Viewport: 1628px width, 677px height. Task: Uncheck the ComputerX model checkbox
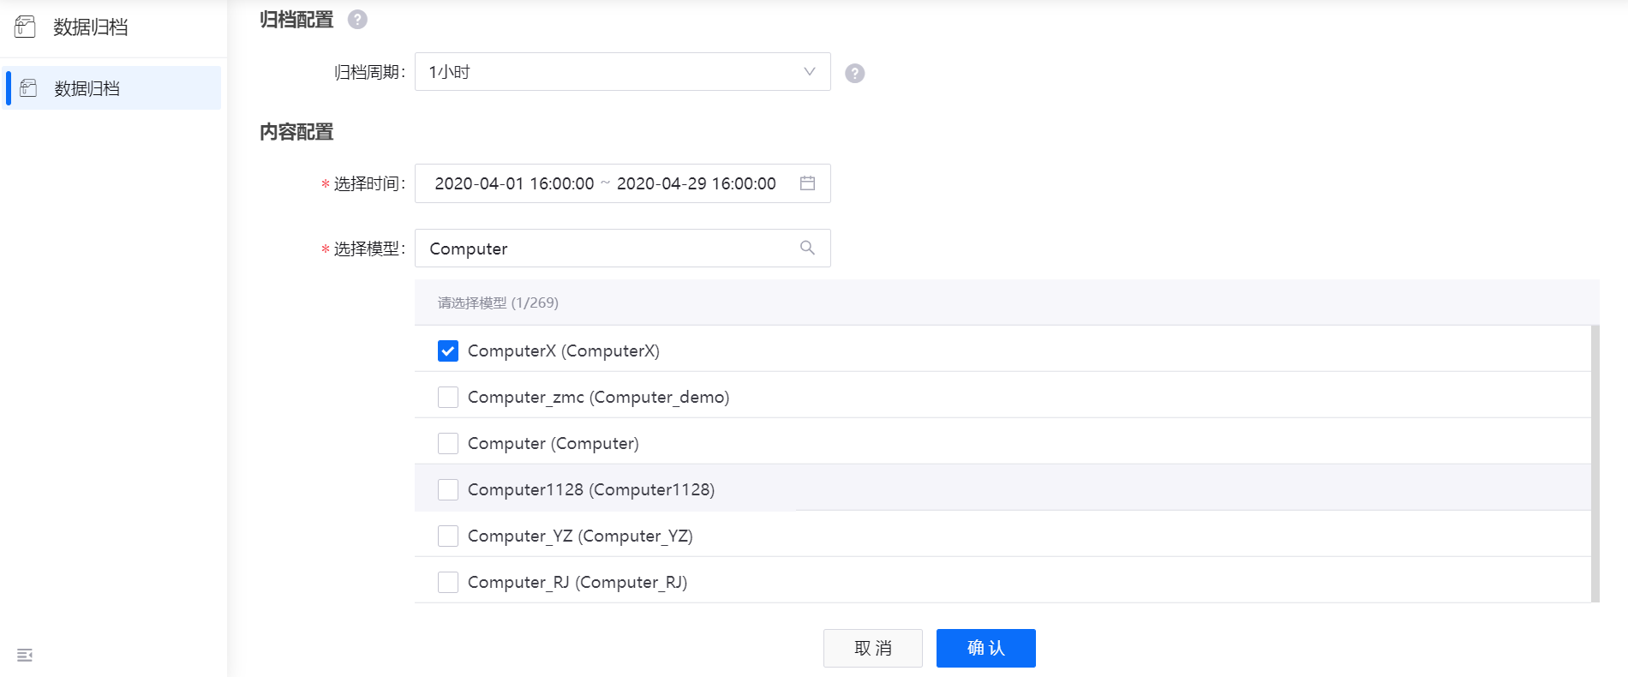coord(448,351)
